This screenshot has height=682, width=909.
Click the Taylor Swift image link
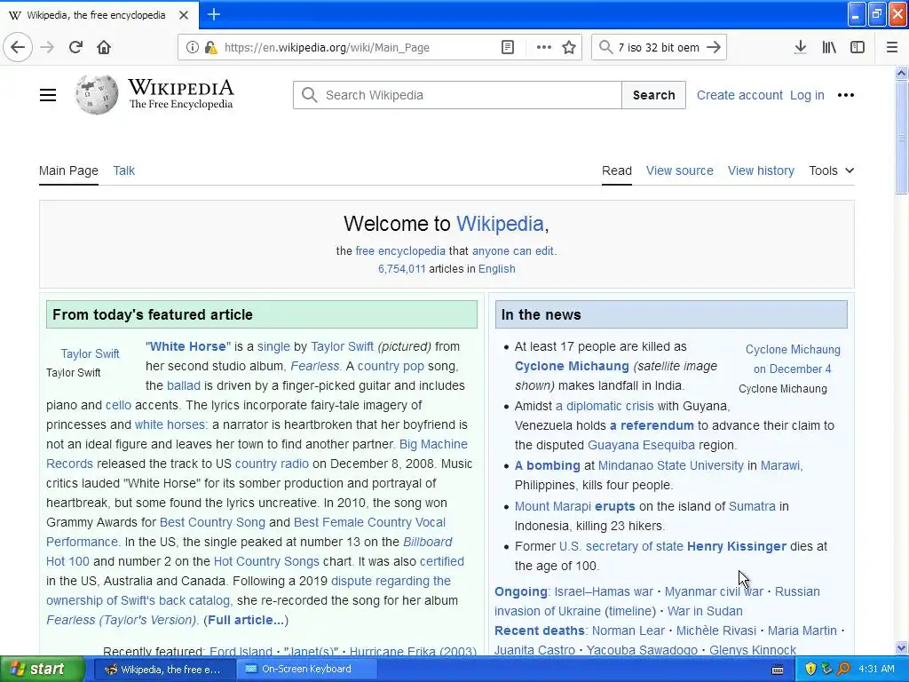tap(90, 353)
